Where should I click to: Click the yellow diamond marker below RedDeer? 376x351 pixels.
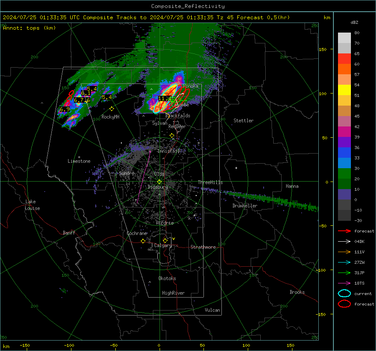(x=172, y=136)
